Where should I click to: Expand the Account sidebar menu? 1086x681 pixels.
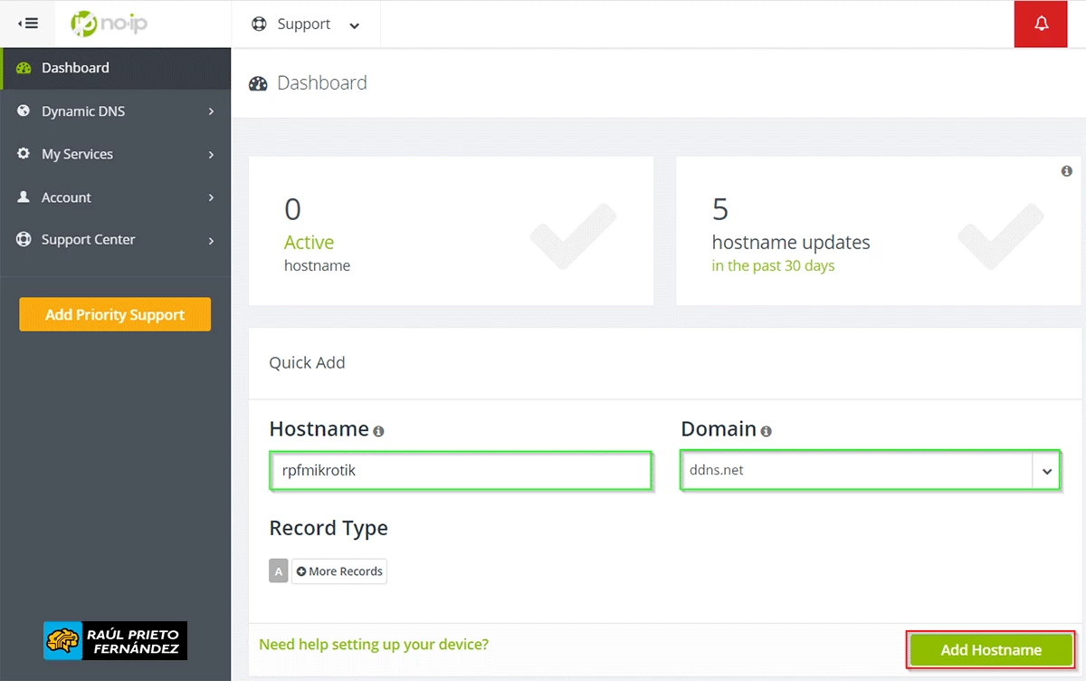[x=115, y=197]
